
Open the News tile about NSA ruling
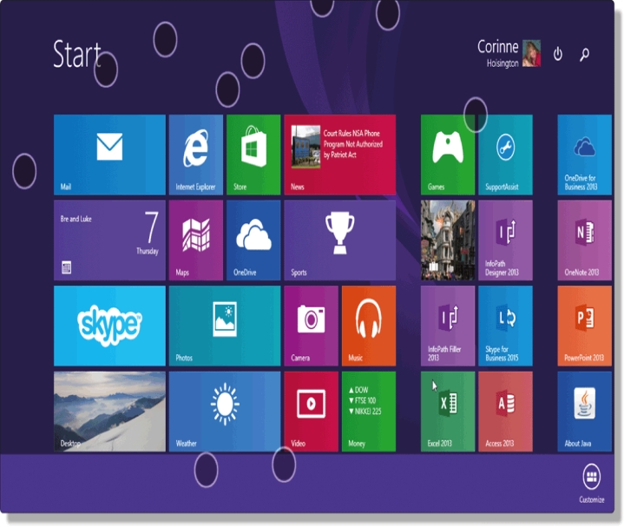[340, 155]
